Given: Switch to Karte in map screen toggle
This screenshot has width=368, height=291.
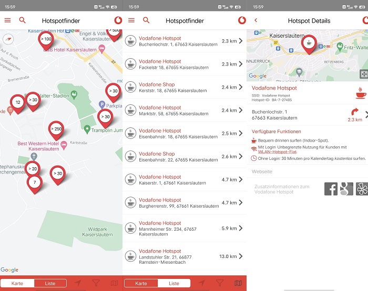Looking at the screenshot, I should click(x=17, y=283).
